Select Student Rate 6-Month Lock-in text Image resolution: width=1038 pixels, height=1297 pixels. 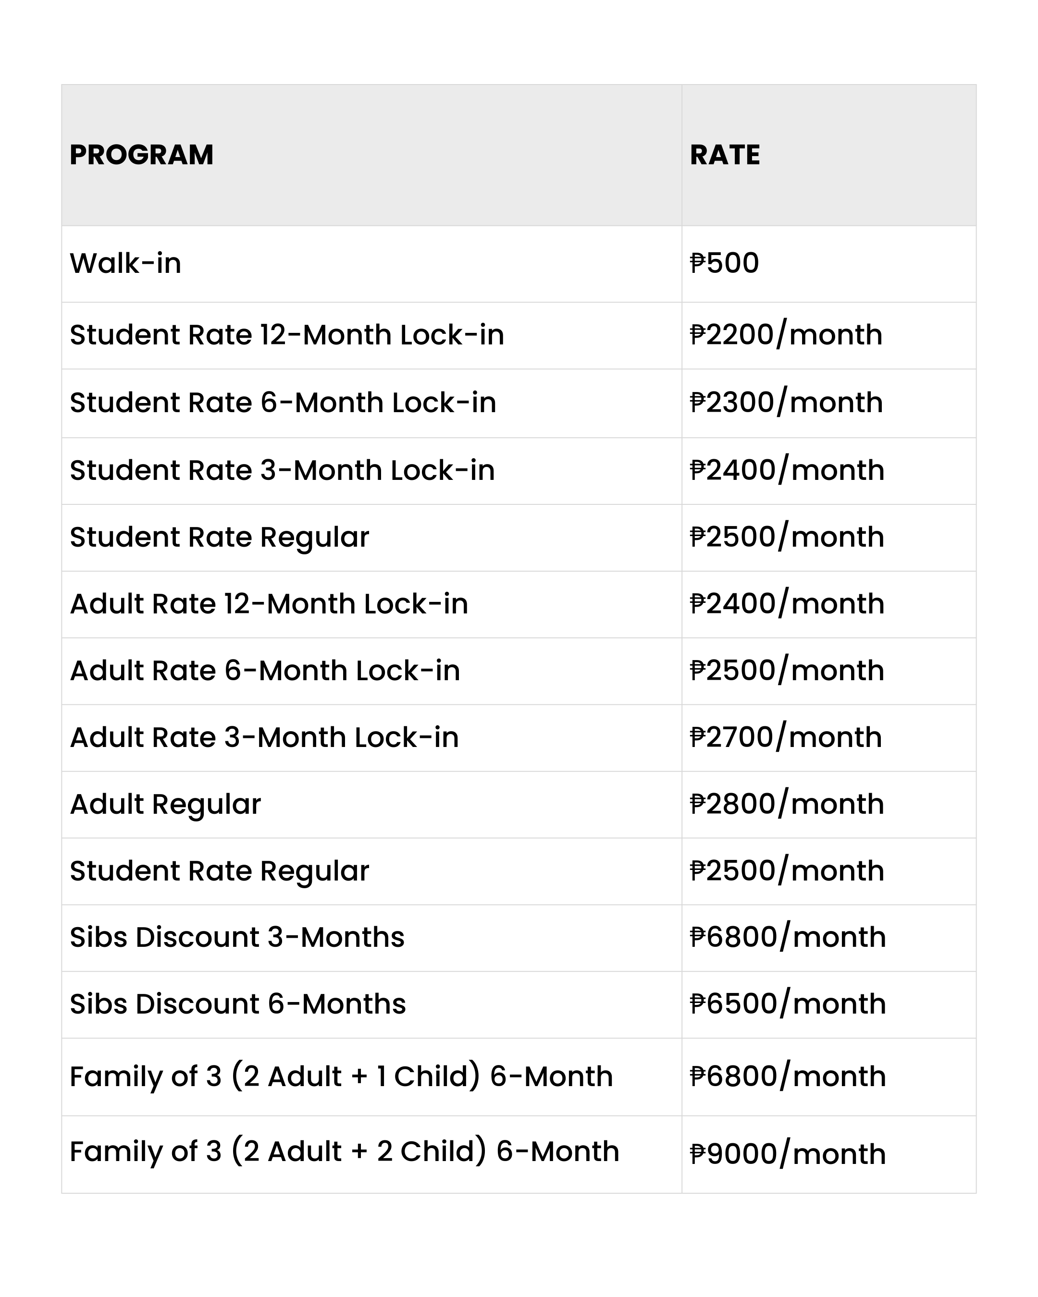[x=283, y=403]
